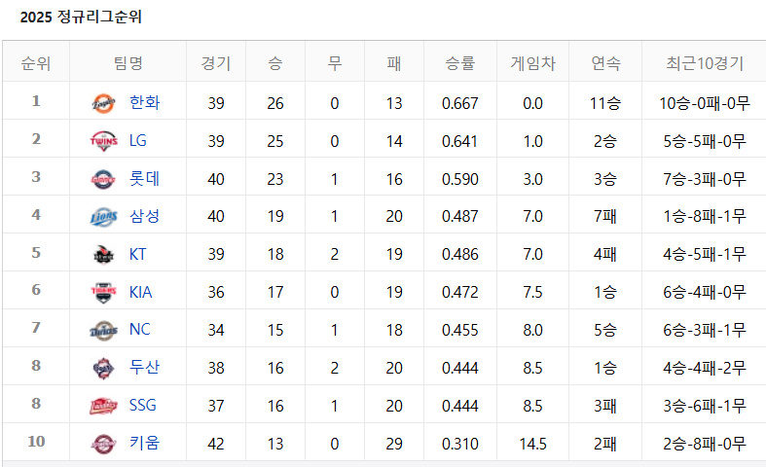The height and width of the screenshot is (467, 766).
Task: Click the Hanwha Eagles team logo
Action: (103, 103)
